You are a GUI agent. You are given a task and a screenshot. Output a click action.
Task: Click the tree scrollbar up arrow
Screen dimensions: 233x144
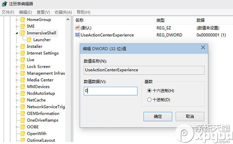coord(68,20)
